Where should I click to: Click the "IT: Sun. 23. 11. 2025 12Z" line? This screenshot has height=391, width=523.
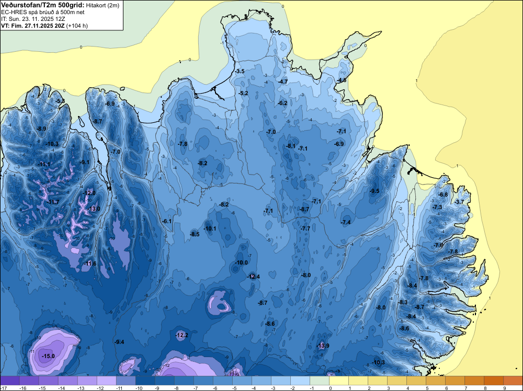[x=33, y=19]
